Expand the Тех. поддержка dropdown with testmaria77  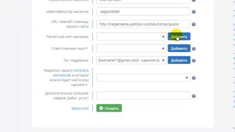pyautogui.click(x=131, y=60)
